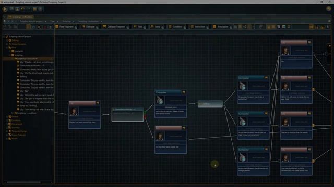Click the undo arrow in the top toolbar
This screenshot has height=187, width=334.
[22, 9]
